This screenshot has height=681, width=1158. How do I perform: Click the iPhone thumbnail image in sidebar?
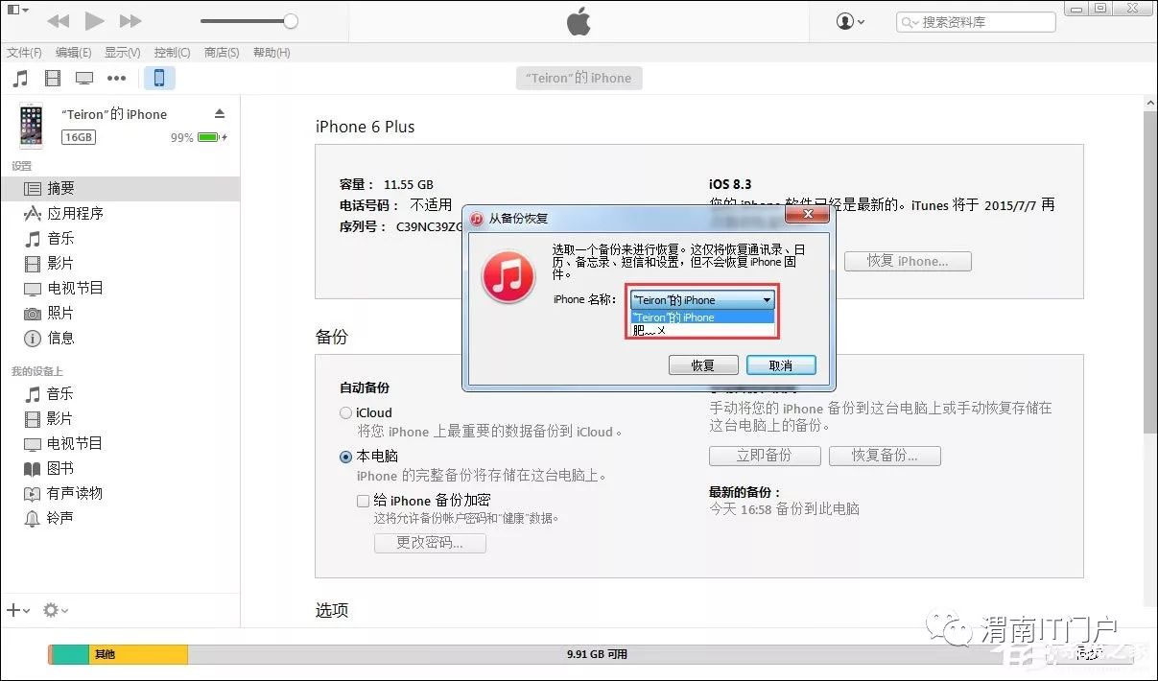tap(32, 126)
